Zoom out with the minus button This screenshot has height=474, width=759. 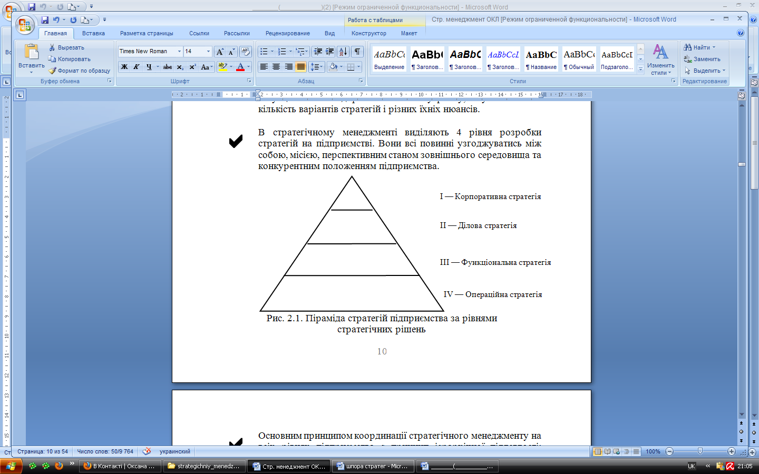click(669, 451)
